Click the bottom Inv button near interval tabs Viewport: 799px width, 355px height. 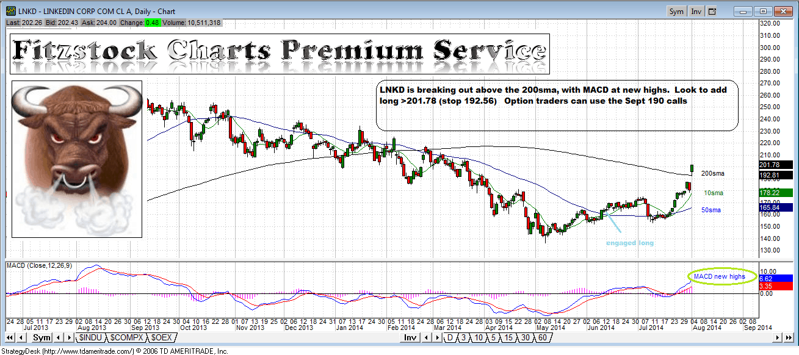pyautogui.click(x=410, y=337)
